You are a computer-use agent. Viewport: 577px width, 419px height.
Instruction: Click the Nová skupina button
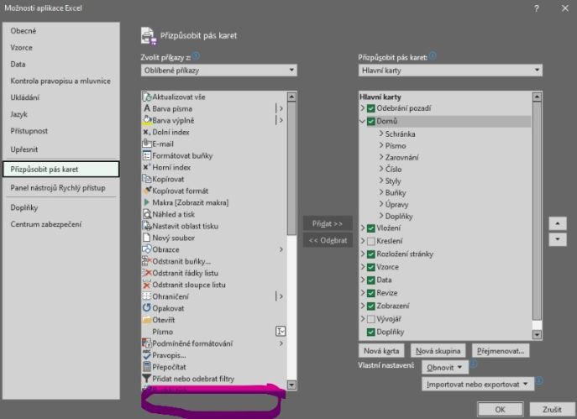[x=438, y=351]
